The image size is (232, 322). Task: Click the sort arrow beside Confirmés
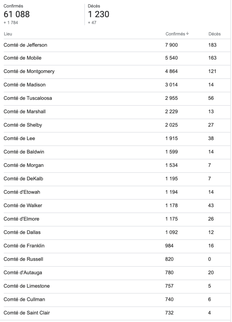click(187, 34)
